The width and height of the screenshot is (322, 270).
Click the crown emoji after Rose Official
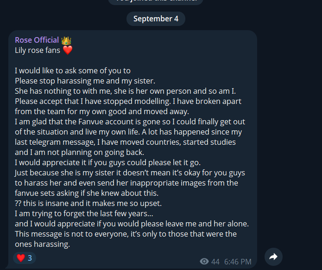[x=66, y=40]
